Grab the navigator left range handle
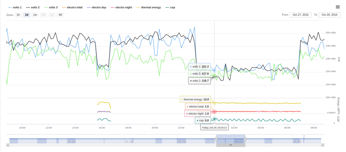Screen dimensions: 346x152 (x=217, y=139)
